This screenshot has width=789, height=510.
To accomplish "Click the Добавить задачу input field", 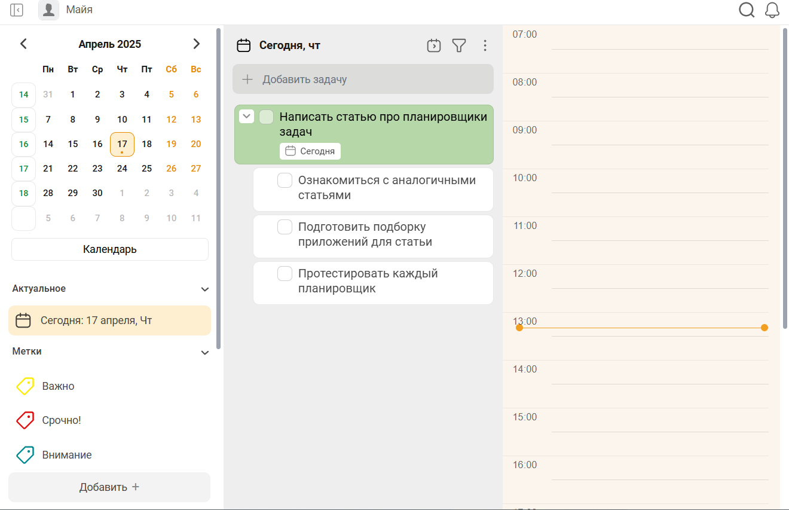I will pyautogui.click(x=363, y=80).
